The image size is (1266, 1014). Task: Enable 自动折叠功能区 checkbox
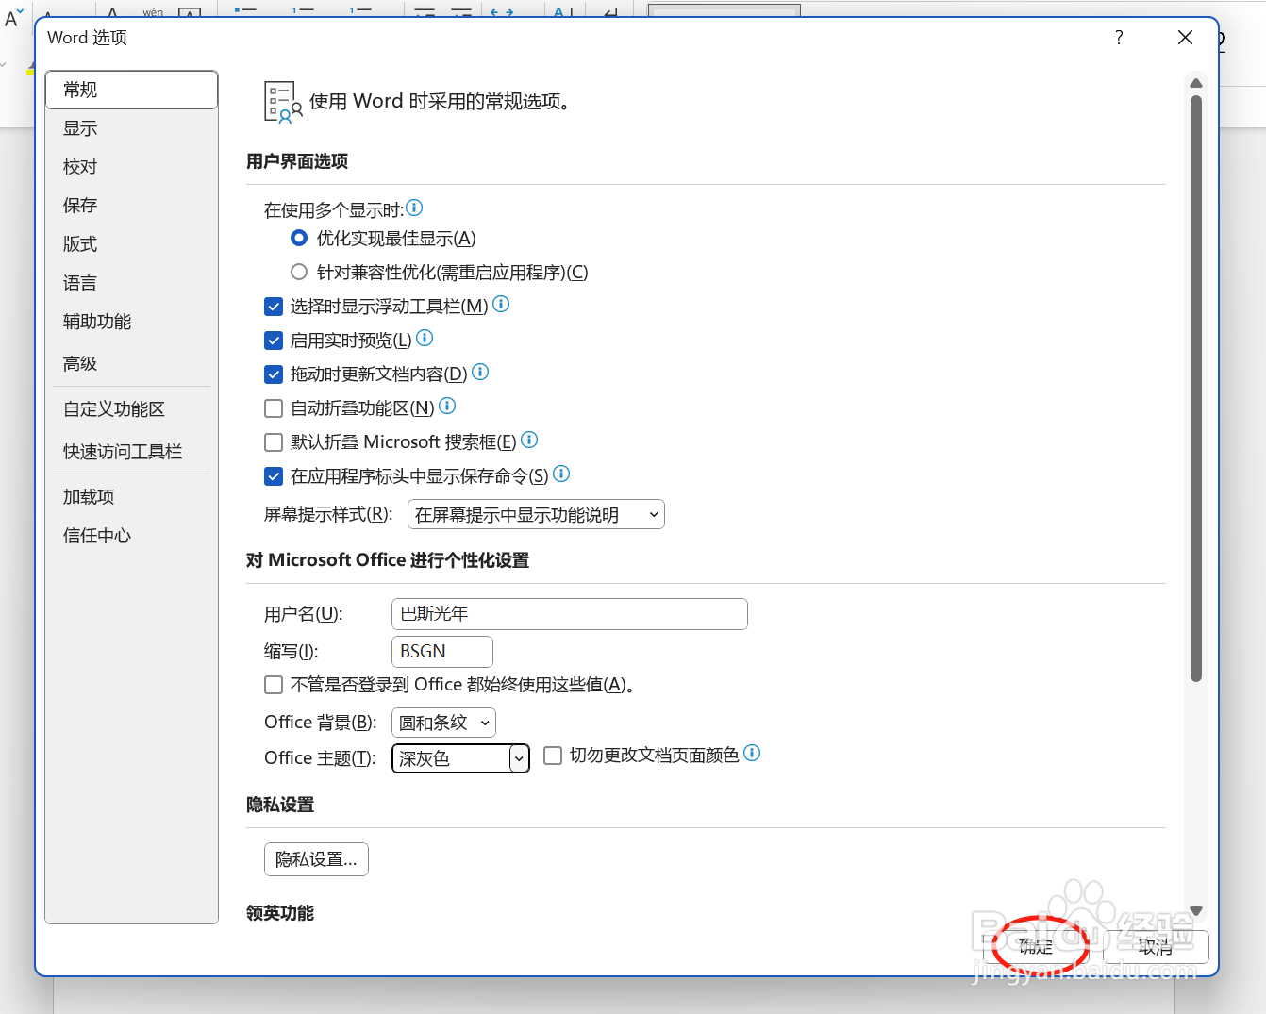pos(274,408)
